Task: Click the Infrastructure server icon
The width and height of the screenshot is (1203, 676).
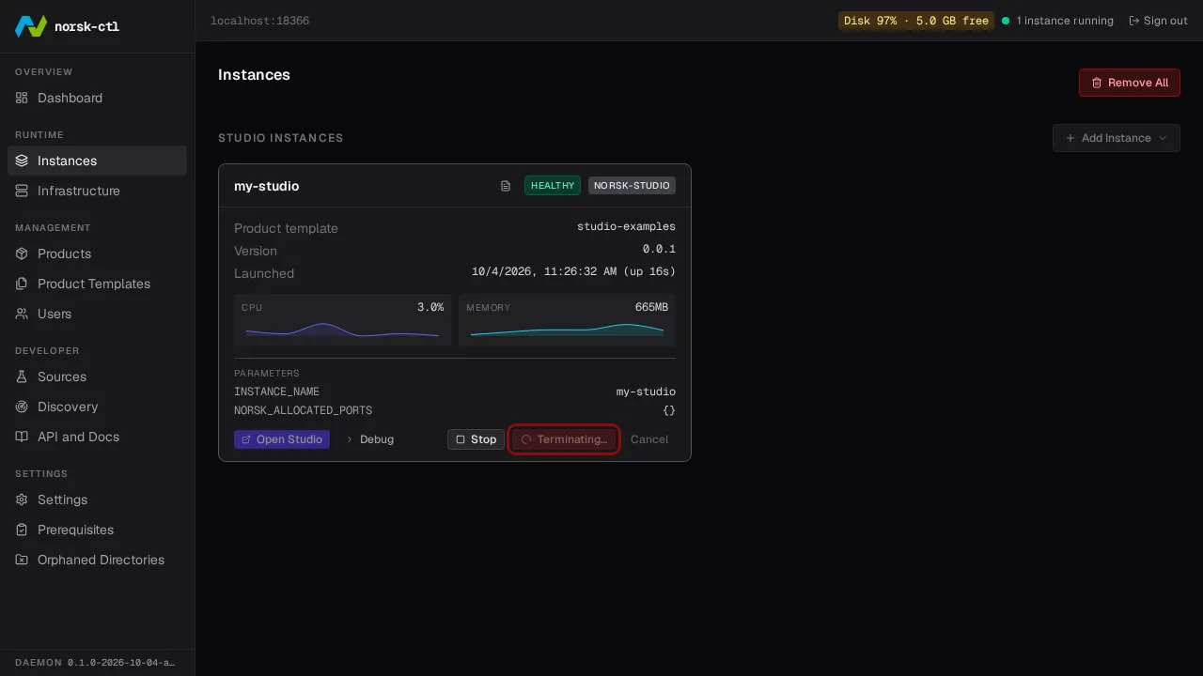Action: click(x=22, y=191)
